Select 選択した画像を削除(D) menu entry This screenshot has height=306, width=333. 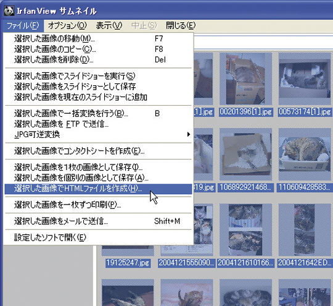(98, 60)
